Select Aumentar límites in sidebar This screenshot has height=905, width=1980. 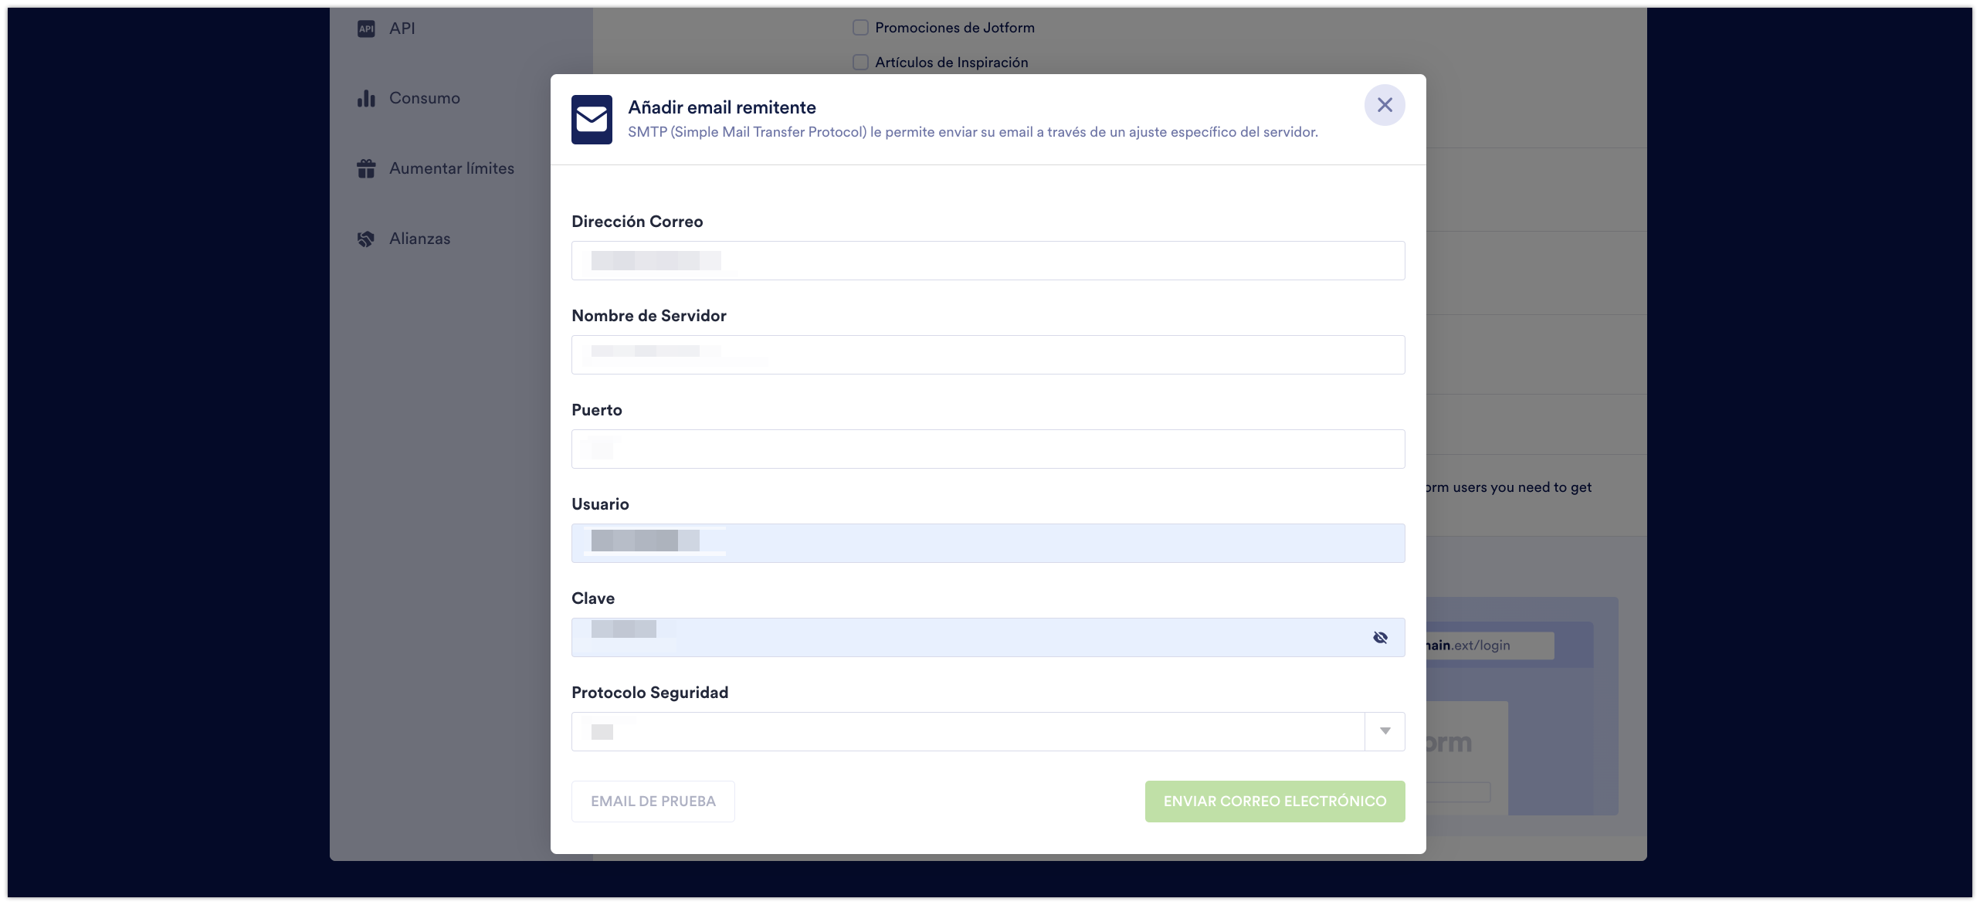coord(451,168)
